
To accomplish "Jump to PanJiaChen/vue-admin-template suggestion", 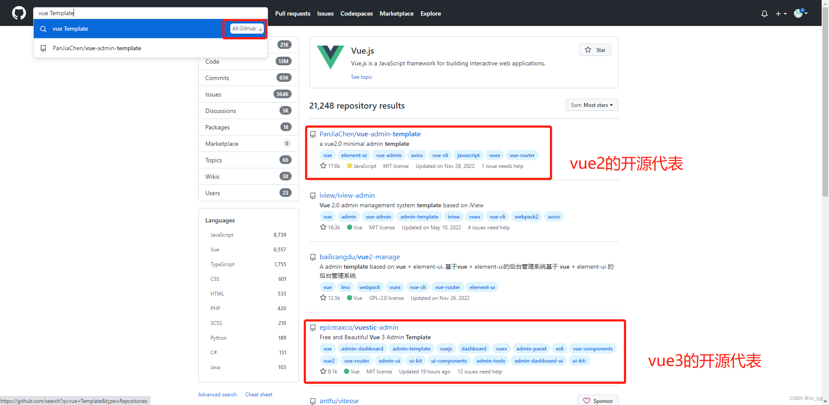I will (x=151, y=48).
